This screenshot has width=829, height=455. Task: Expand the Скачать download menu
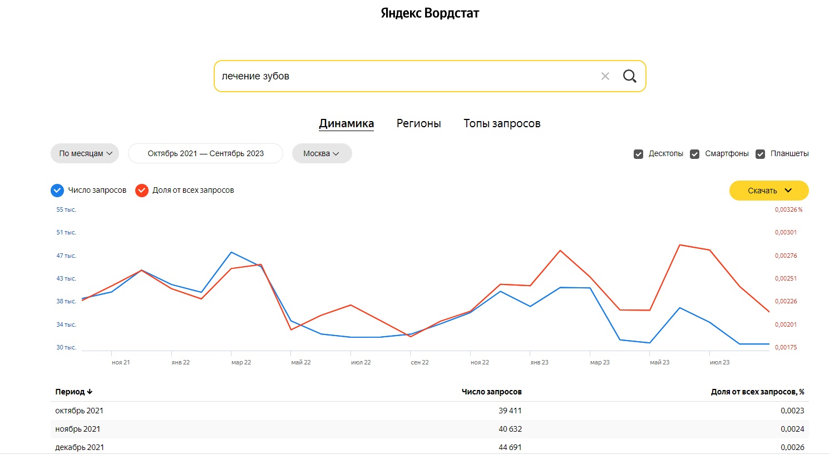[768, 191]
